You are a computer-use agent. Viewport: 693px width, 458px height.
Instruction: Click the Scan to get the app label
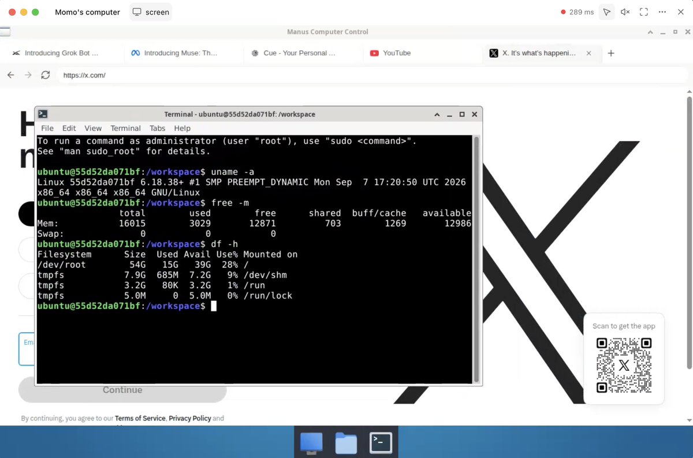[624, 326]
